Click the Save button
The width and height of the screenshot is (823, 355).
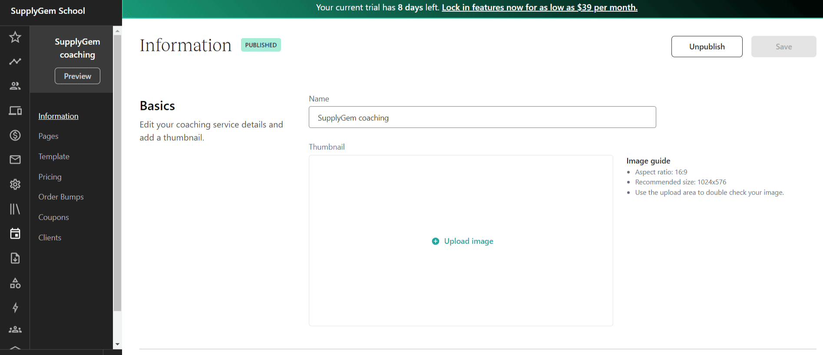(x=783, y=46)
